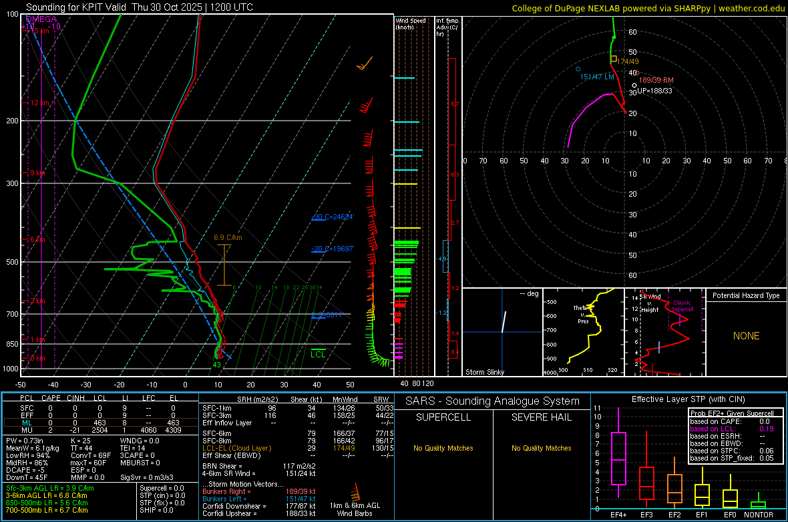Image resolution: width=788 pixels, height=522 pixels.
Task: Click the orange 'LCL-EL (Cloud Layer)' row
Action: coord(298,448)
